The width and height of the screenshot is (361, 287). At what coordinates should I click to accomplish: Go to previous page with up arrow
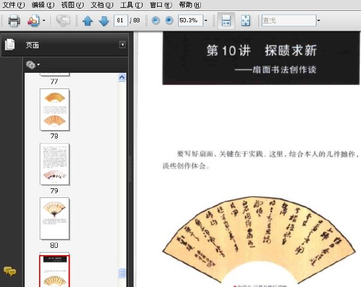[x=88, y=21]
